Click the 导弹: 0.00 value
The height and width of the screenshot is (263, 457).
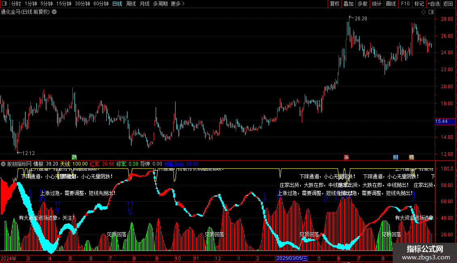coord(151,164)
